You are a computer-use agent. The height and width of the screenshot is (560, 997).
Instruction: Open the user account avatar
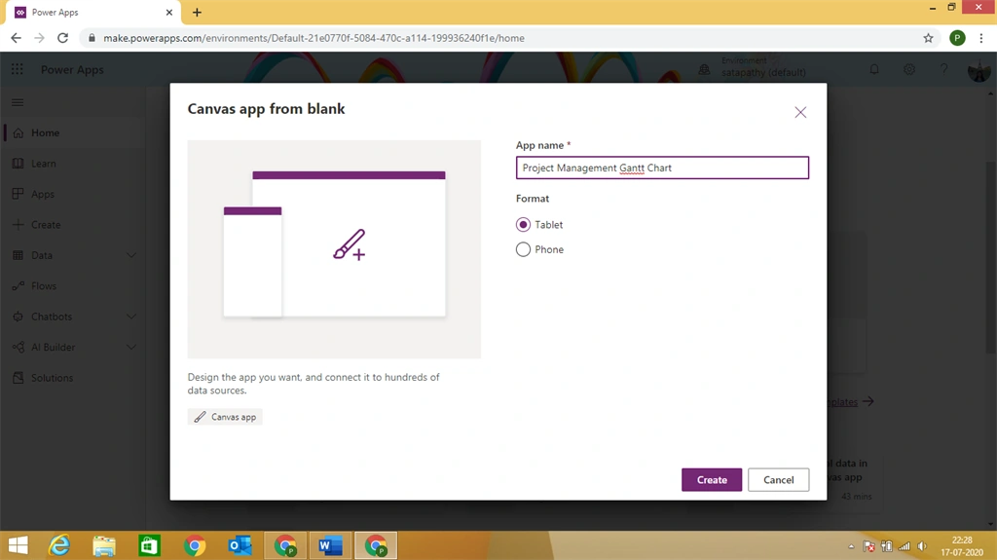[x=979, y=70]
